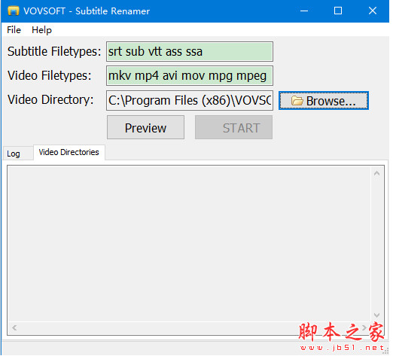Click the Subtitle Filetypes input field
Image resolution: width=393 pixels, height=356 pixels.
(190, 52)
